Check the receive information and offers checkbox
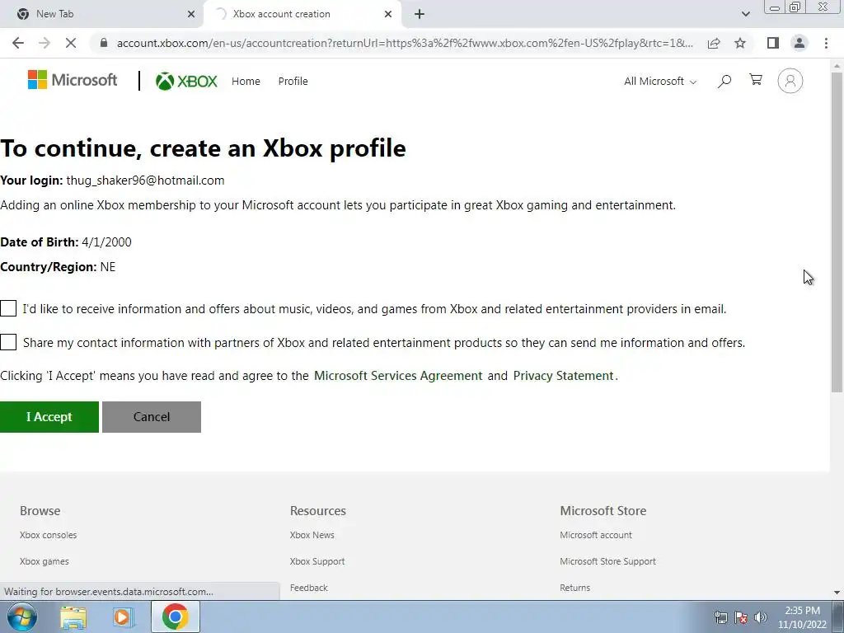This screenshot has height=633, width=844. (x=8, y=308)
